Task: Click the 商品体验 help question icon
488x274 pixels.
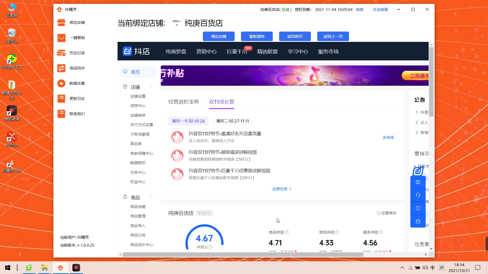Action: (x=287, y=232)
